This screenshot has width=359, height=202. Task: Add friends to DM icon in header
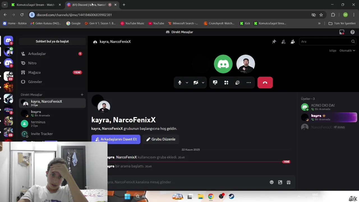tap(283, 42)
